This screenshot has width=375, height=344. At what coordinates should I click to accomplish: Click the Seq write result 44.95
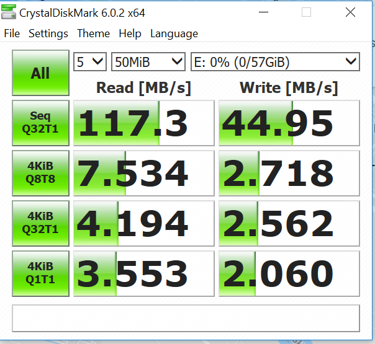[289, 123]
